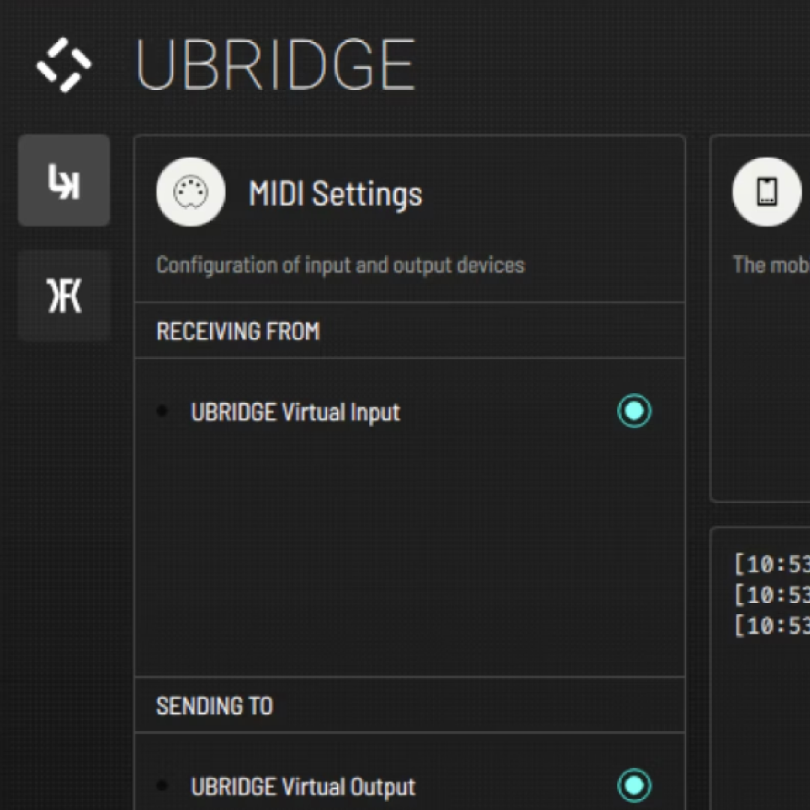Select the UBRIDGE Virtual Input label
This screenshot has height=810, width=810.
click(295, 412)
